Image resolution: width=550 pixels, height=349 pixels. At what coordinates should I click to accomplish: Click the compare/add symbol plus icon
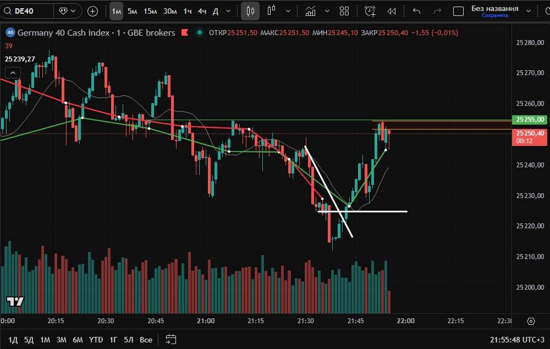[92, 11]
